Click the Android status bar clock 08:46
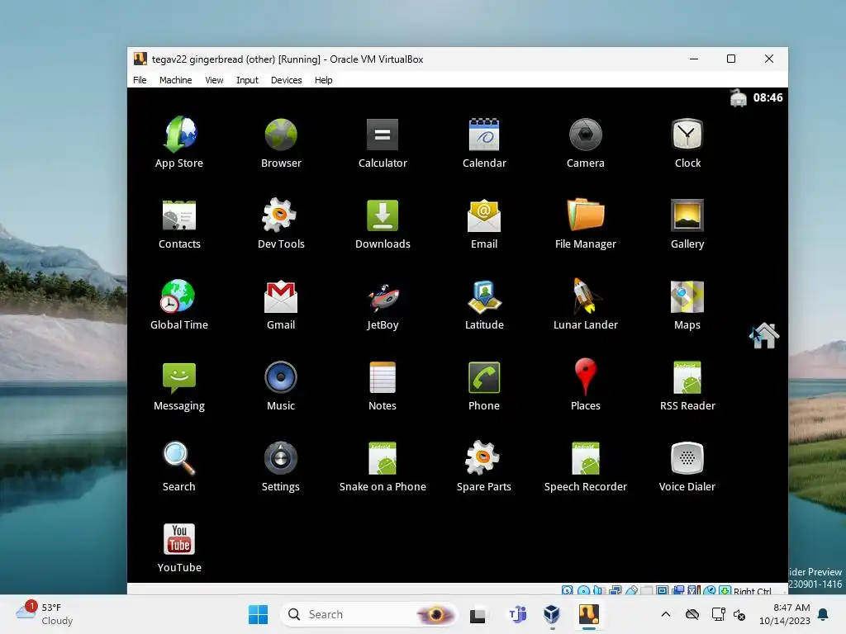The width and height of the screenshot is (846, 634). [768, 97]
